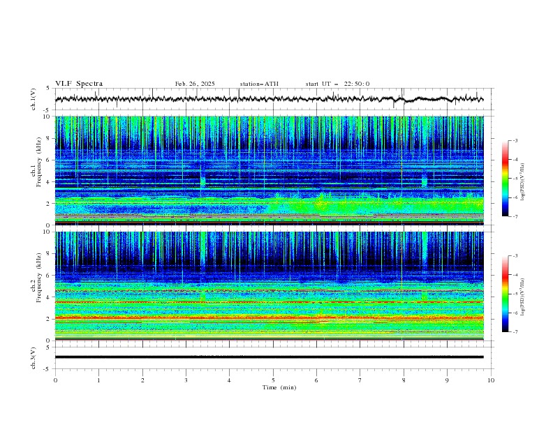
Task: Click the "VLF Spectra" title text
Action: coord(79,84)
